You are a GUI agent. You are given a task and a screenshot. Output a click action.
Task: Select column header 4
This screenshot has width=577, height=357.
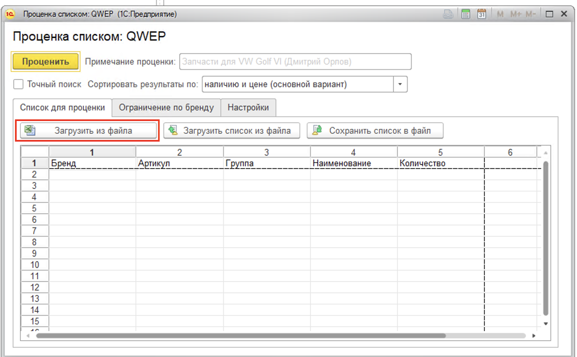[353, 152]
